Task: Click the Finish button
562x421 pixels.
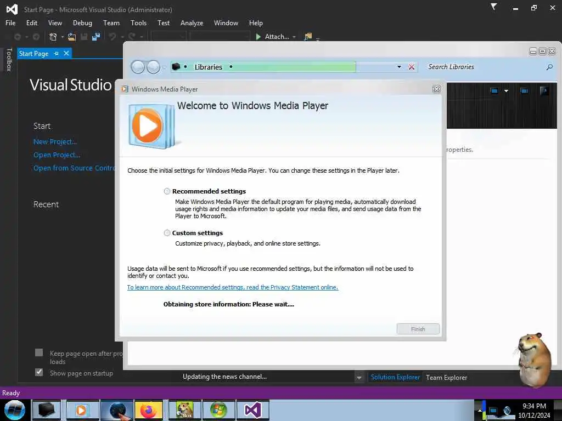Action: (x=418, y=329)
